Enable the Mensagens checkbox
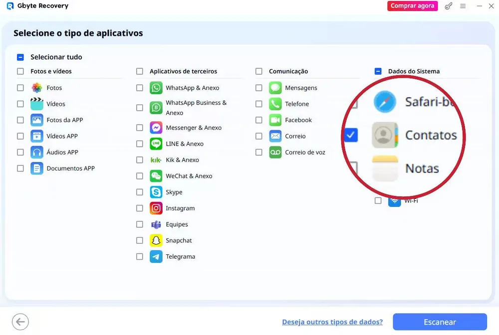Screen dimensions: 499x335 (259, 88)
